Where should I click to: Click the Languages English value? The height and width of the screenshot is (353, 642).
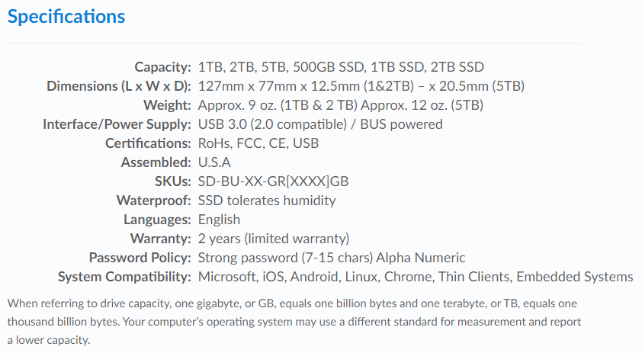click(219, 220)
